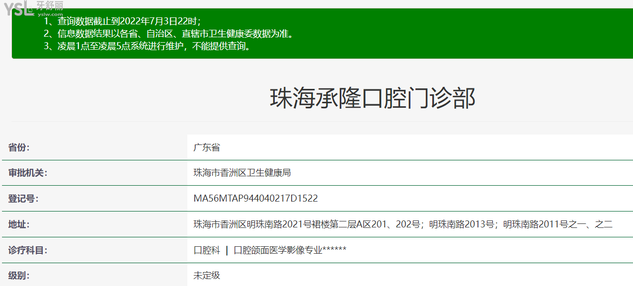Click the 级别 row label
Image resolution: width=633 pixels, height=286 pixels.
point(19,275)
